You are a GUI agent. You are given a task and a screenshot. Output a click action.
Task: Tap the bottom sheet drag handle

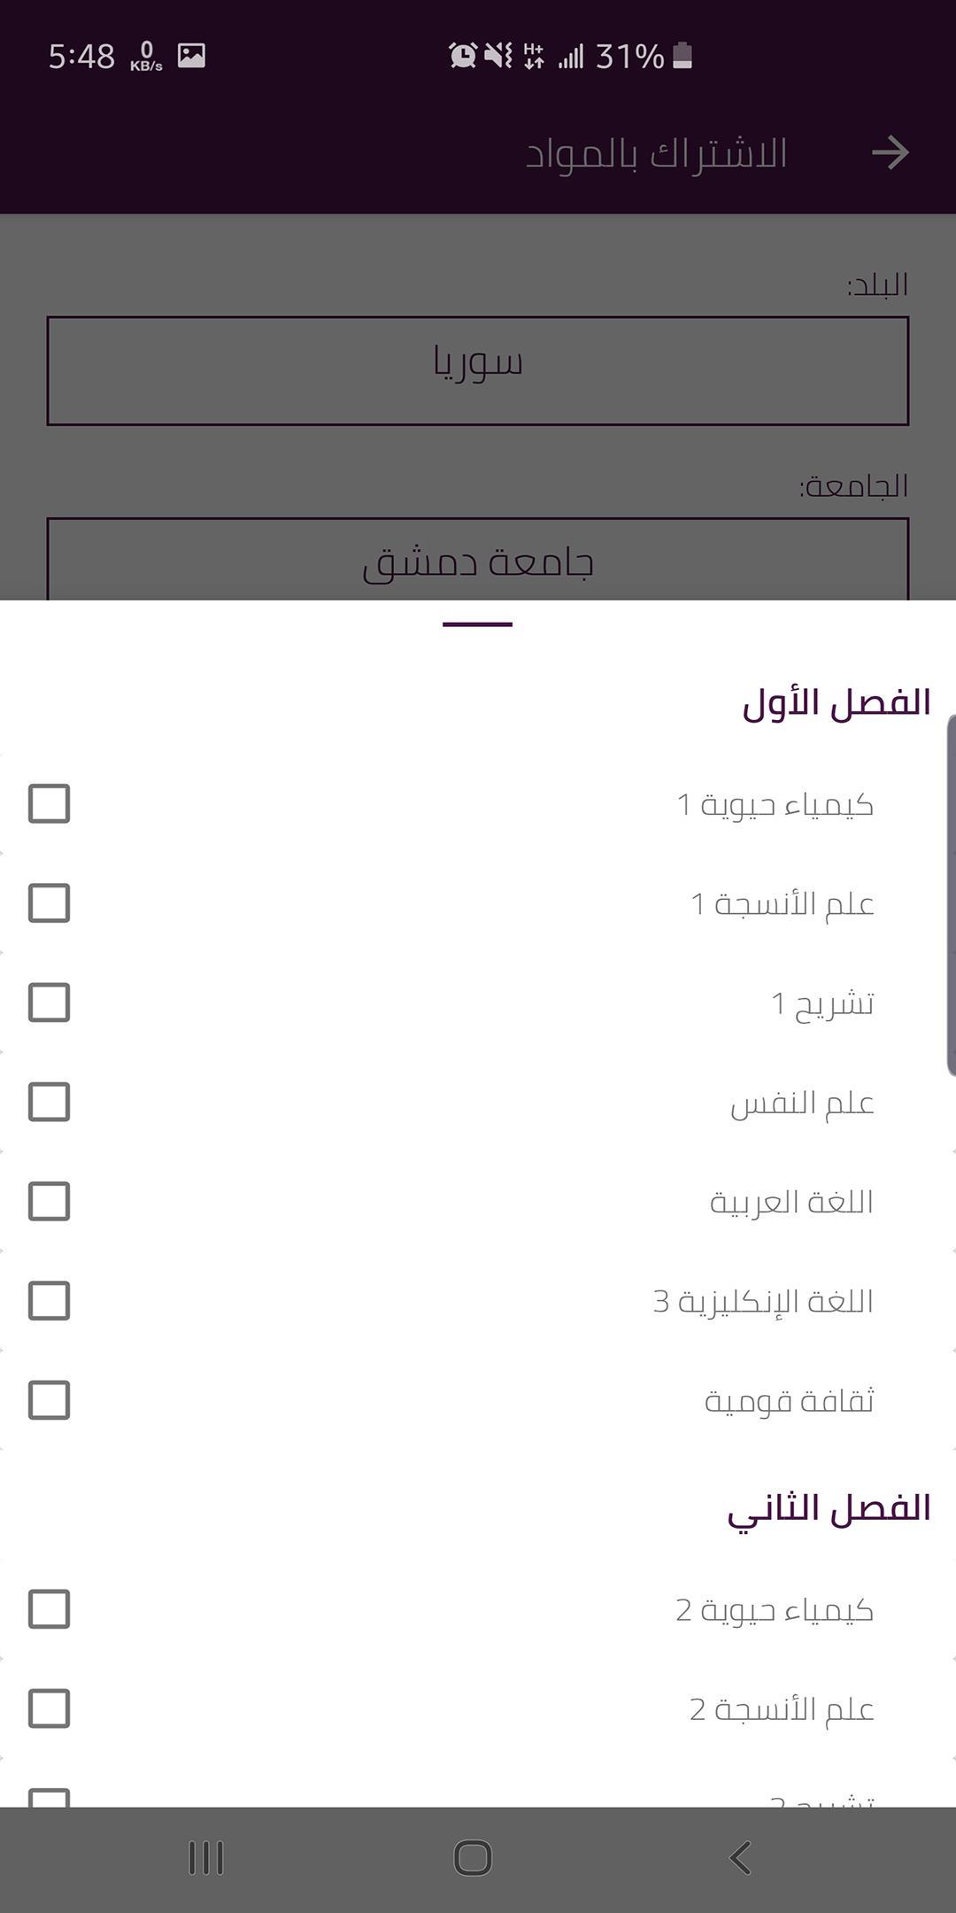click(x=478, y=624)
